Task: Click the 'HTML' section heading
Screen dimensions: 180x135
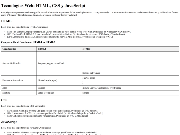Action: click(6, 21)
